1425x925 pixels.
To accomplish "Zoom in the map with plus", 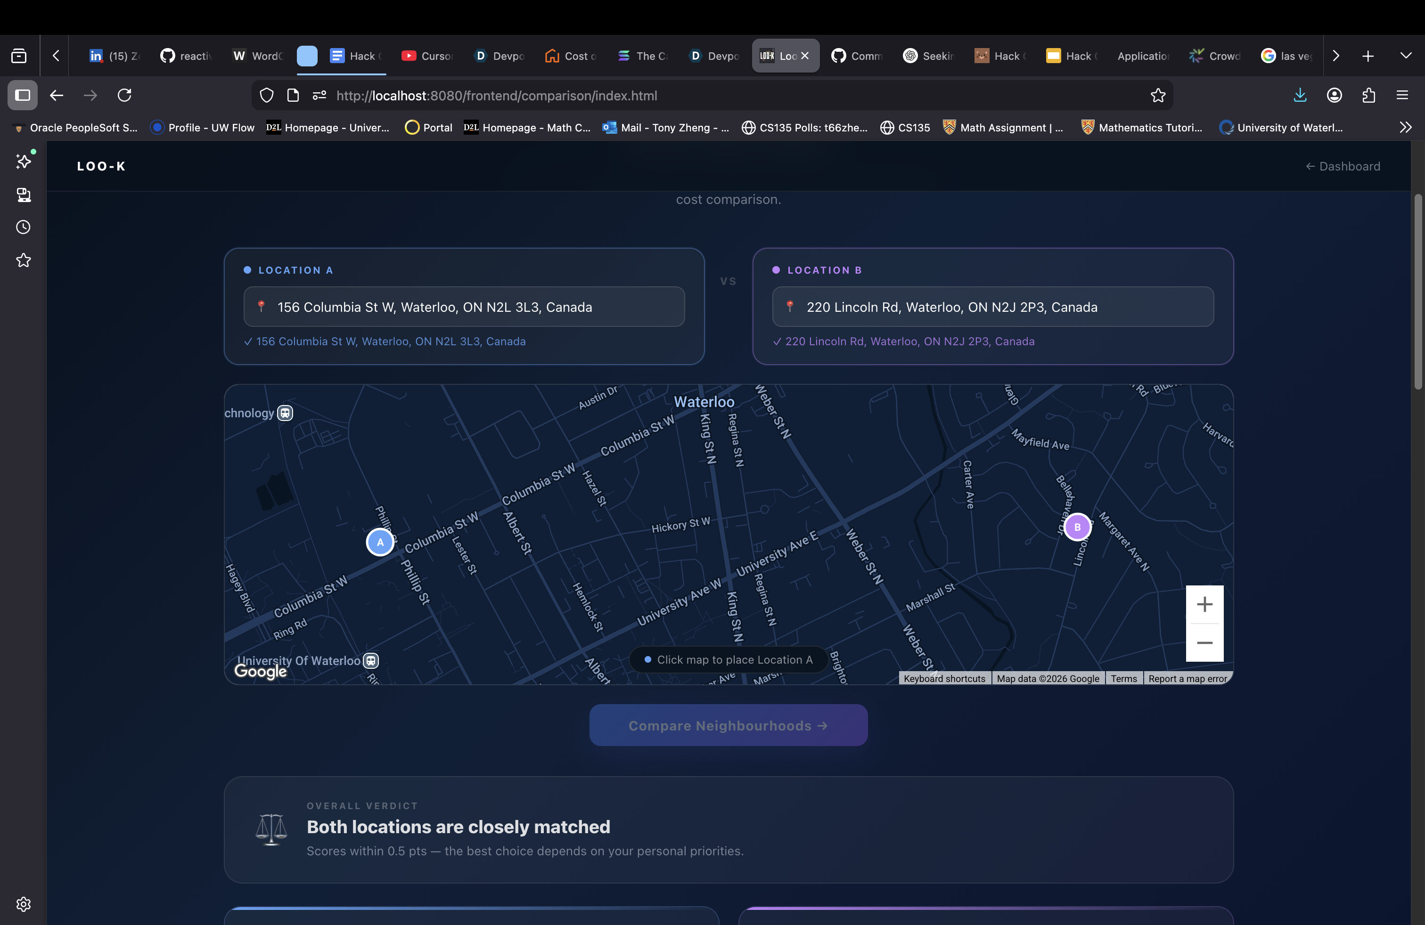I will tap(1204, 604).
